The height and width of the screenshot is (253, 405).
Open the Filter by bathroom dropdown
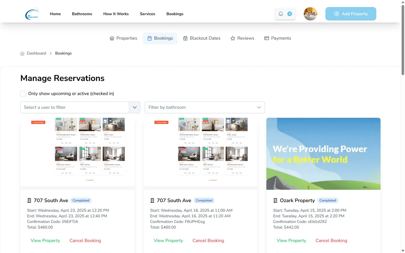(205, 108)
